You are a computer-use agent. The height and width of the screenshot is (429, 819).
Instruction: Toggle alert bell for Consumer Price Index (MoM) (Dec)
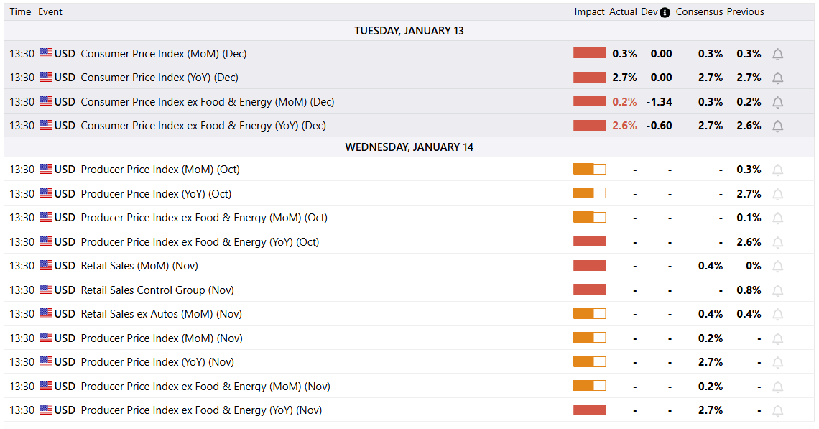[x=777, y=54]
